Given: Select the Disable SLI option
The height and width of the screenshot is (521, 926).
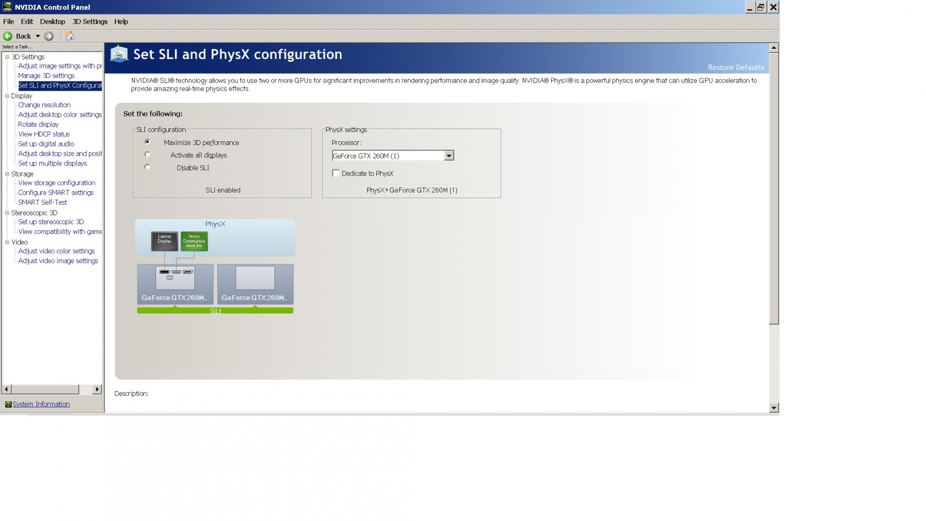Looking at the screenshot, I should pyautogui.click(x=147, y=167).
